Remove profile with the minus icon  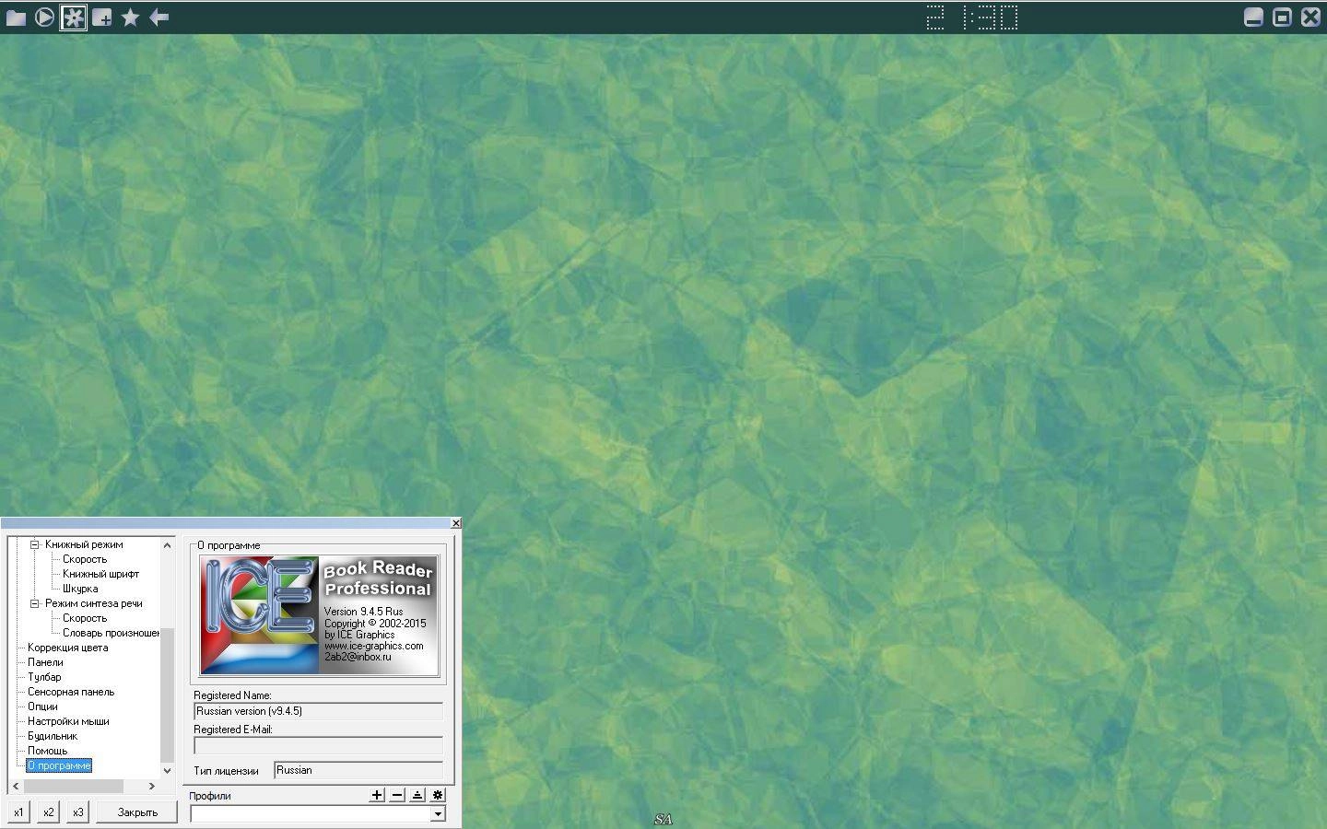click(x=397, y=795)
